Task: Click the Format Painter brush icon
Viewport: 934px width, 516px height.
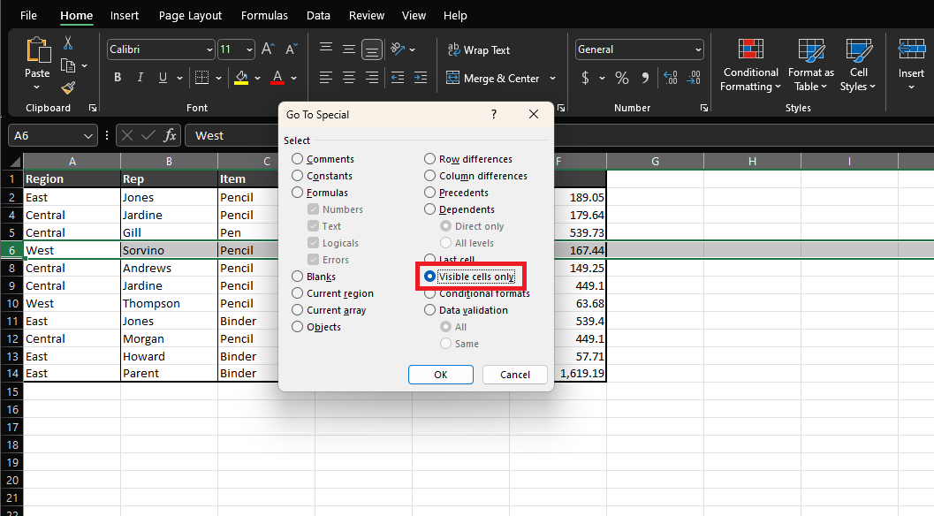Action: (x=68, y=87)
